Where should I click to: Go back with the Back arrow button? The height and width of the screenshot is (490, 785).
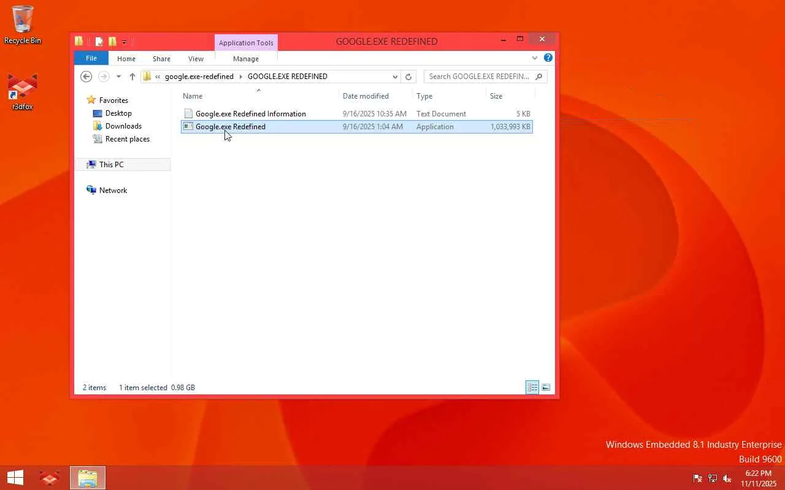pos(86,77)
